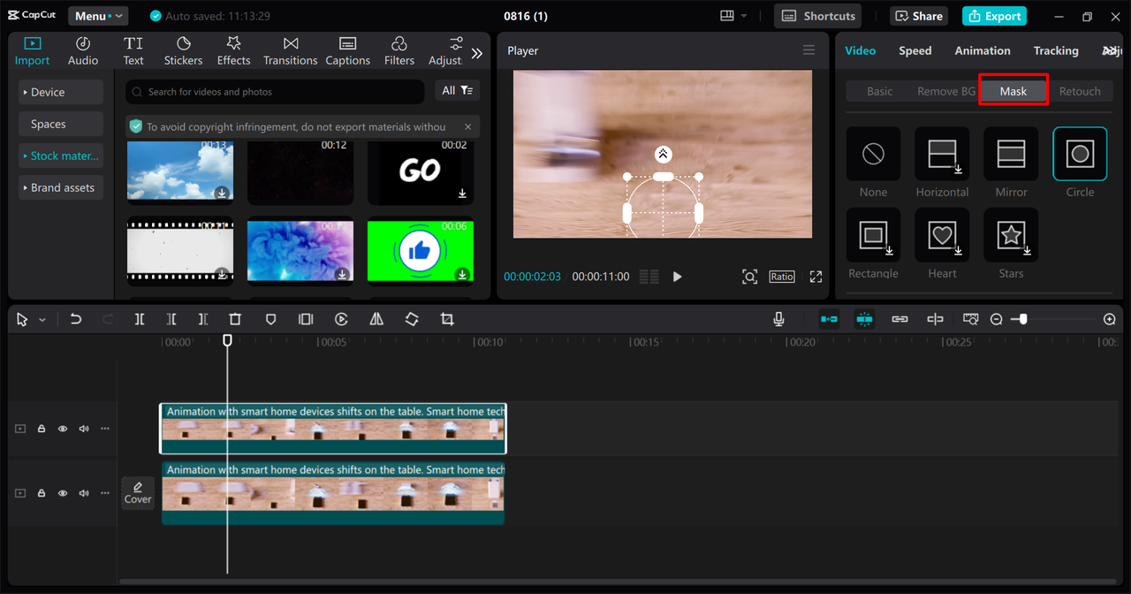Toggle the main track magnet
The height and width of the screenshot is (594, 1131).
[x=829, y=319]
